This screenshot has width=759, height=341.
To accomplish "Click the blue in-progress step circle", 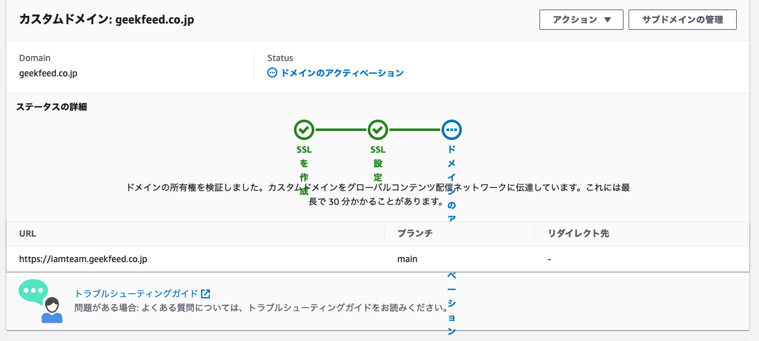I will click(452, 130).
